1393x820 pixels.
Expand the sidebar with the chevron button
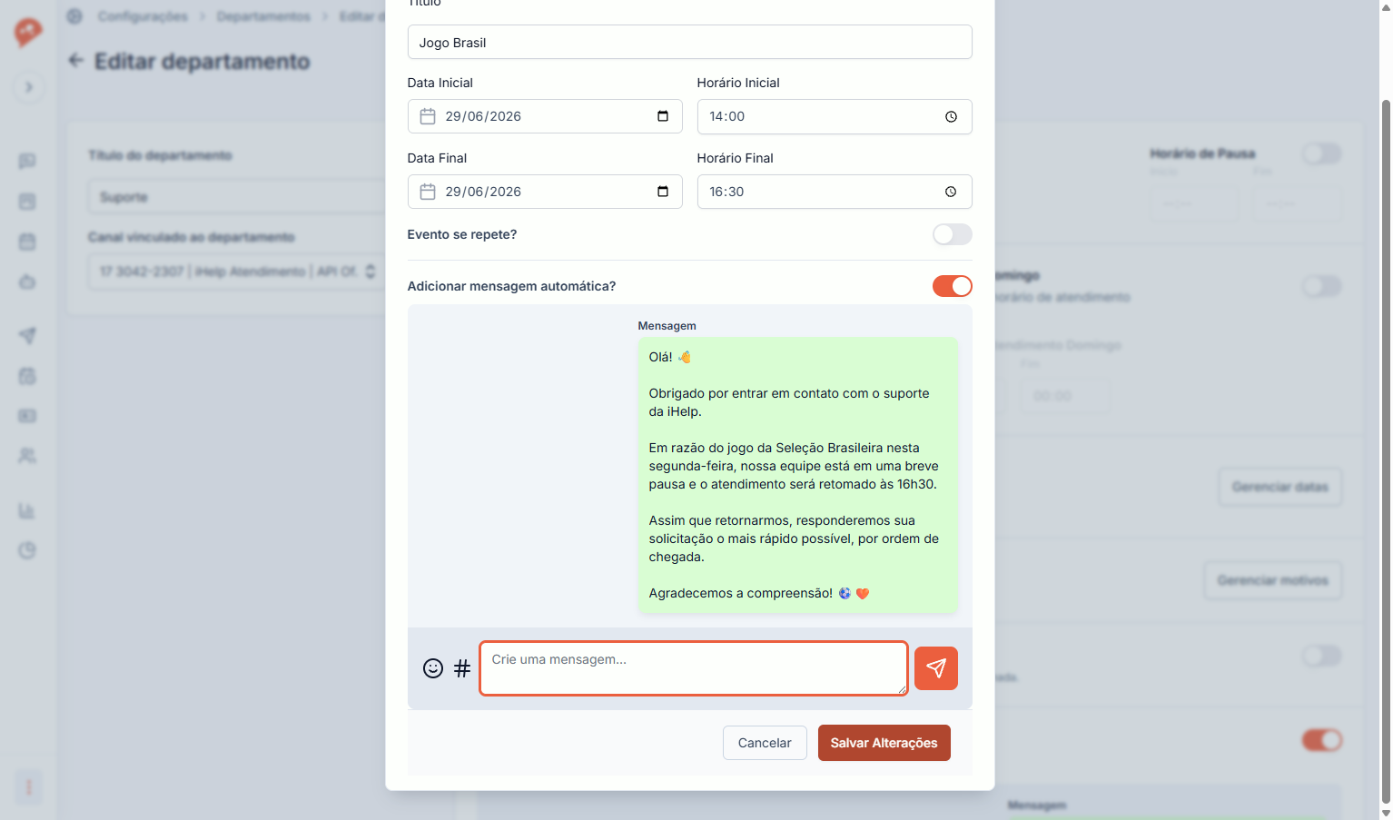coord(28,87)
